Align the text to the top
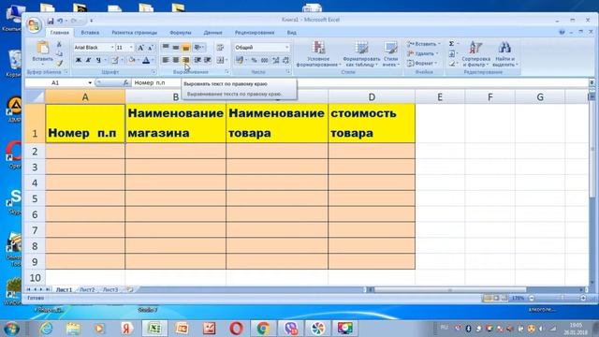This screenshot has height=337, width=599. coord(166,48)
